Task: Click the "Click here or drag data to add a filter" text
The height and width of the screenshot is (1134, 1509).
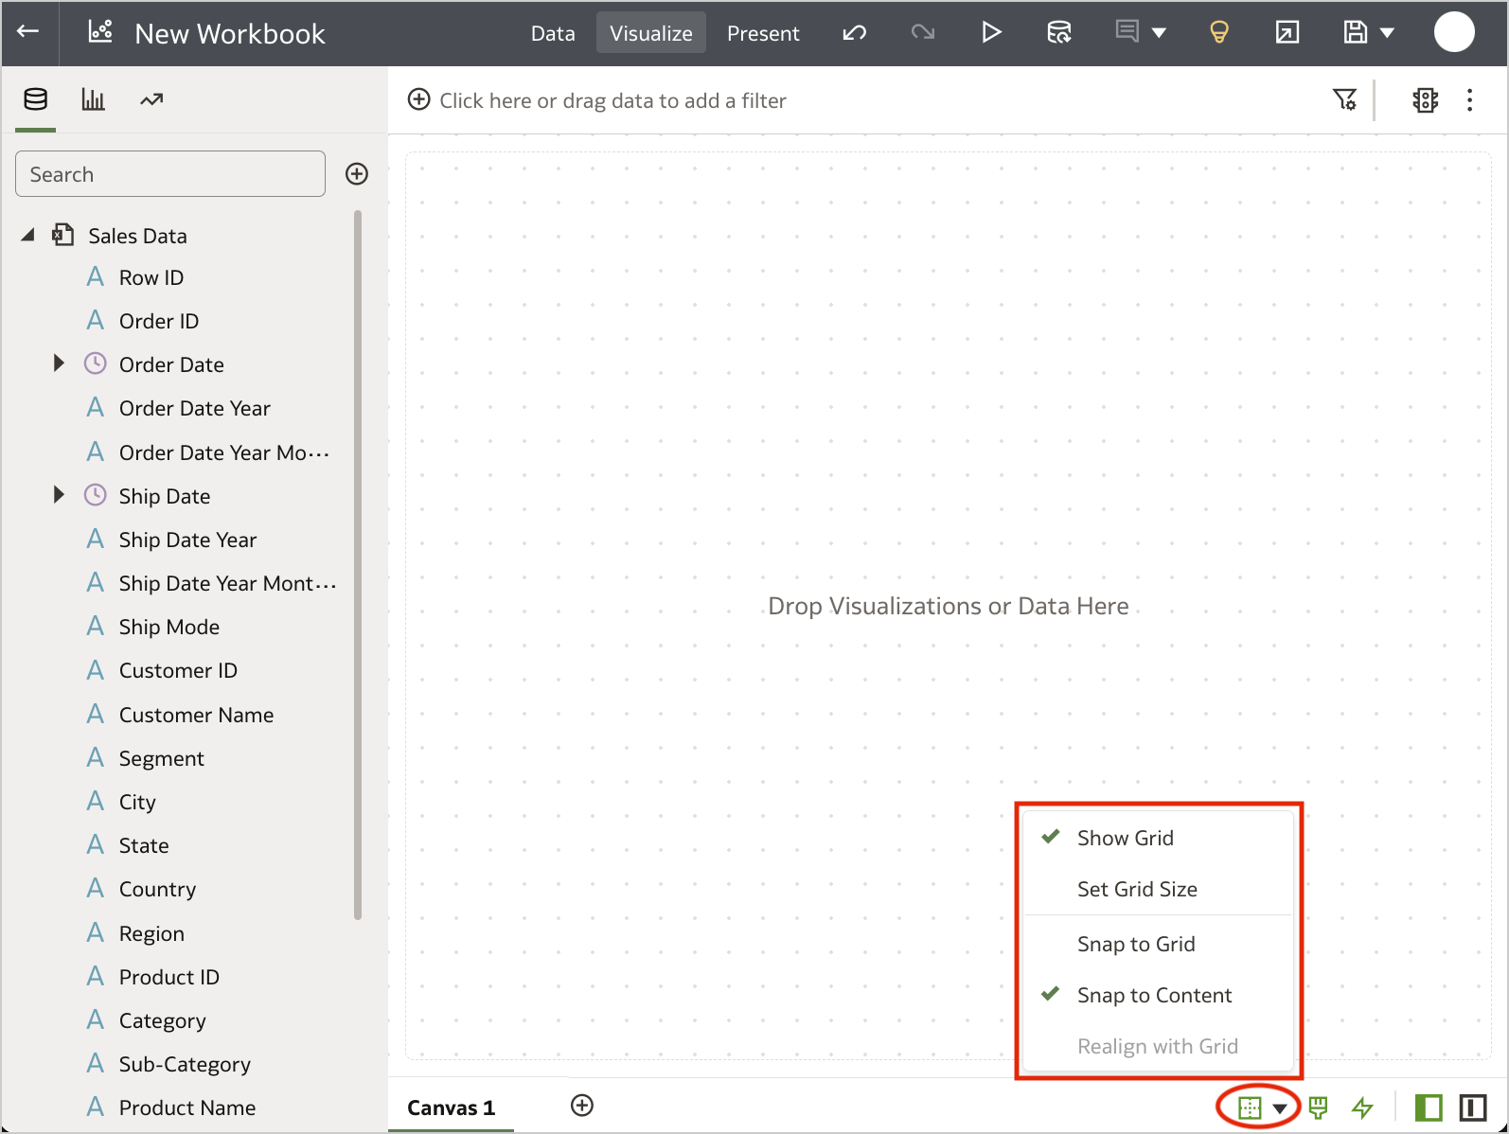Action: [x=612, y=100]
